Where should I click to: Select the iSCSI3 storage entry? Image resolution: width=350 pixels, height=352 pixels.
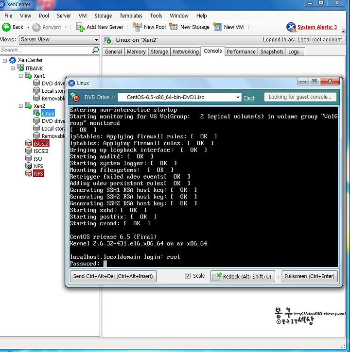(41, 151)
